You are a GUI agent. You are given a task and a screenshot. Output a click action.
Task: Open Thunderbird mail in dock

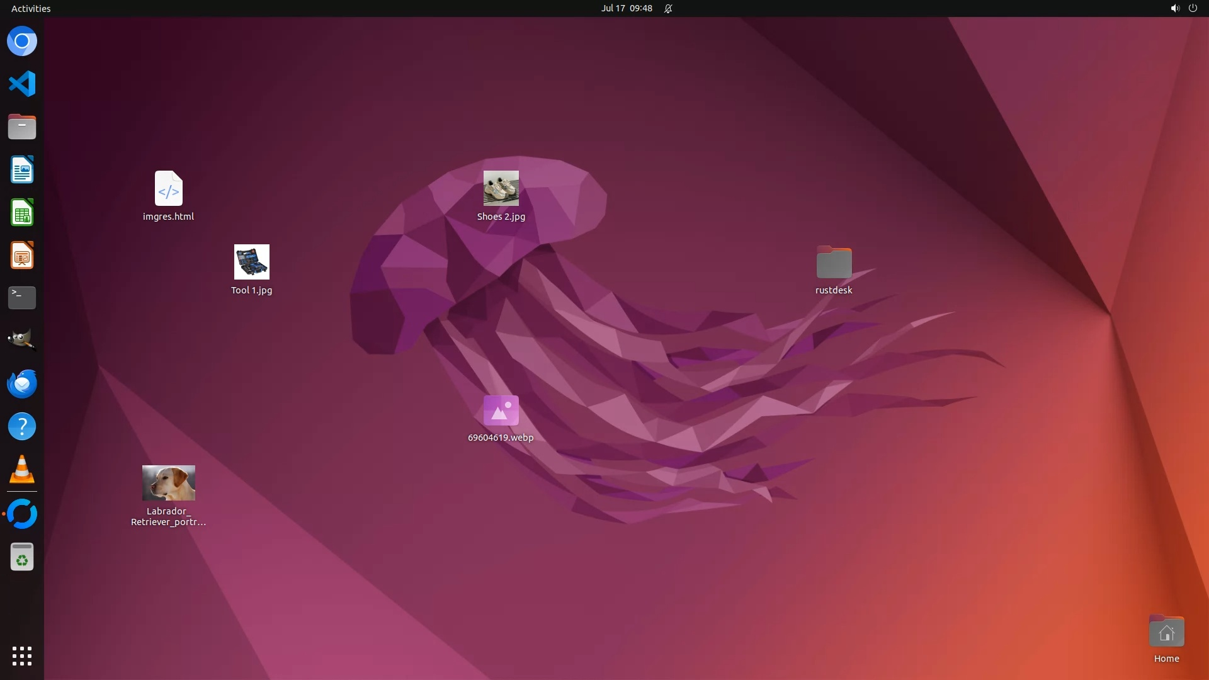click(22, 383)
